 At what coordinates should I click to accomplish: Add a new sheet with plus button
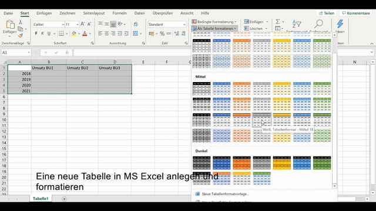pos(64,199)
